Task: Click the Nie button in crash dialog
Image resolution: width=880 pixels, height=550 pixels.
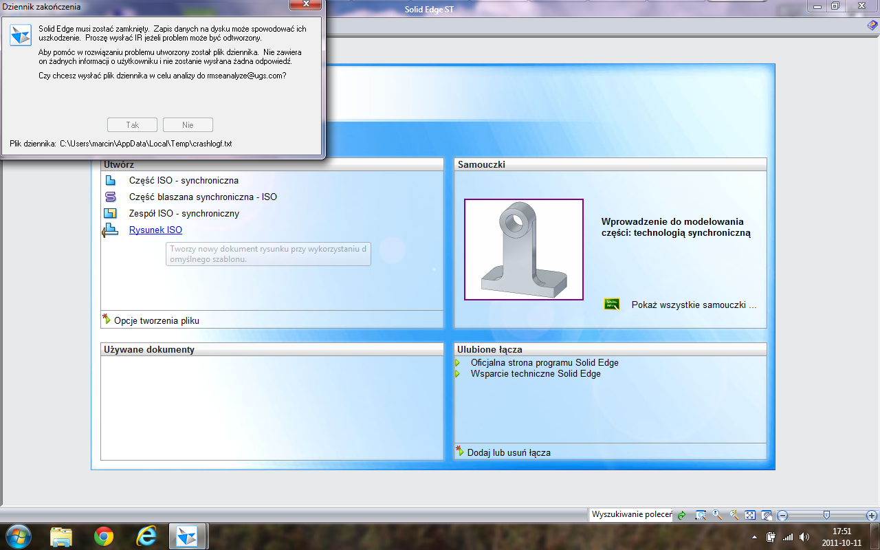Action: (x=188, y=125)
